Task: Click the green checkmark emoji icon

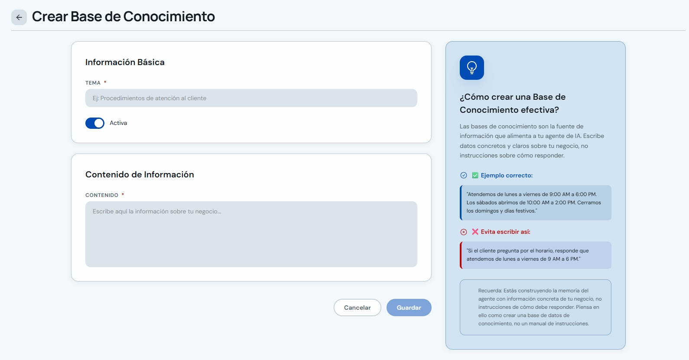Action: click(x=475, y=175)
